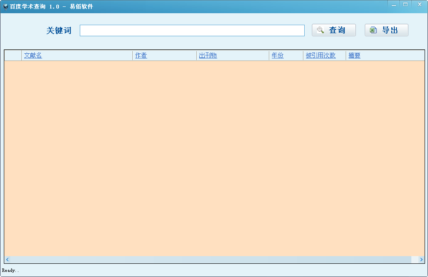This screenshot has width=428, height=277.
Task: Close the 百度学术查询 window
Action: click(420, 4)
